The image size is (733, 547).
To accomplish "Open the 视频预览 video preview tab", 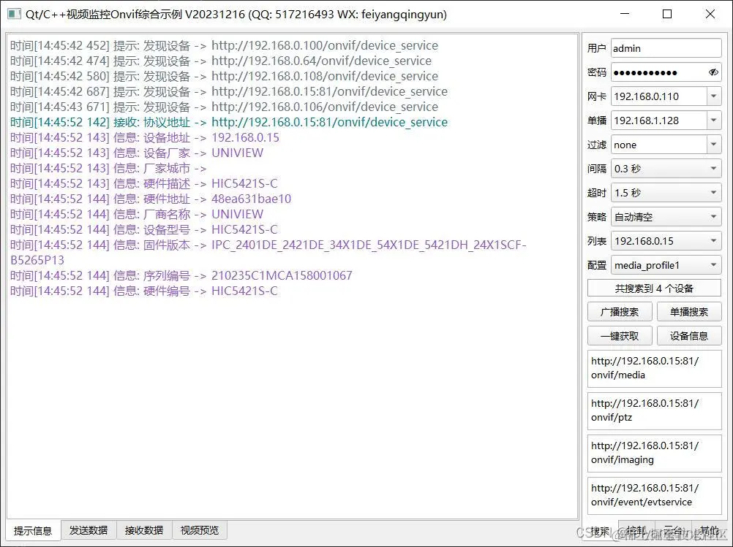I will (x=199, y=529).
